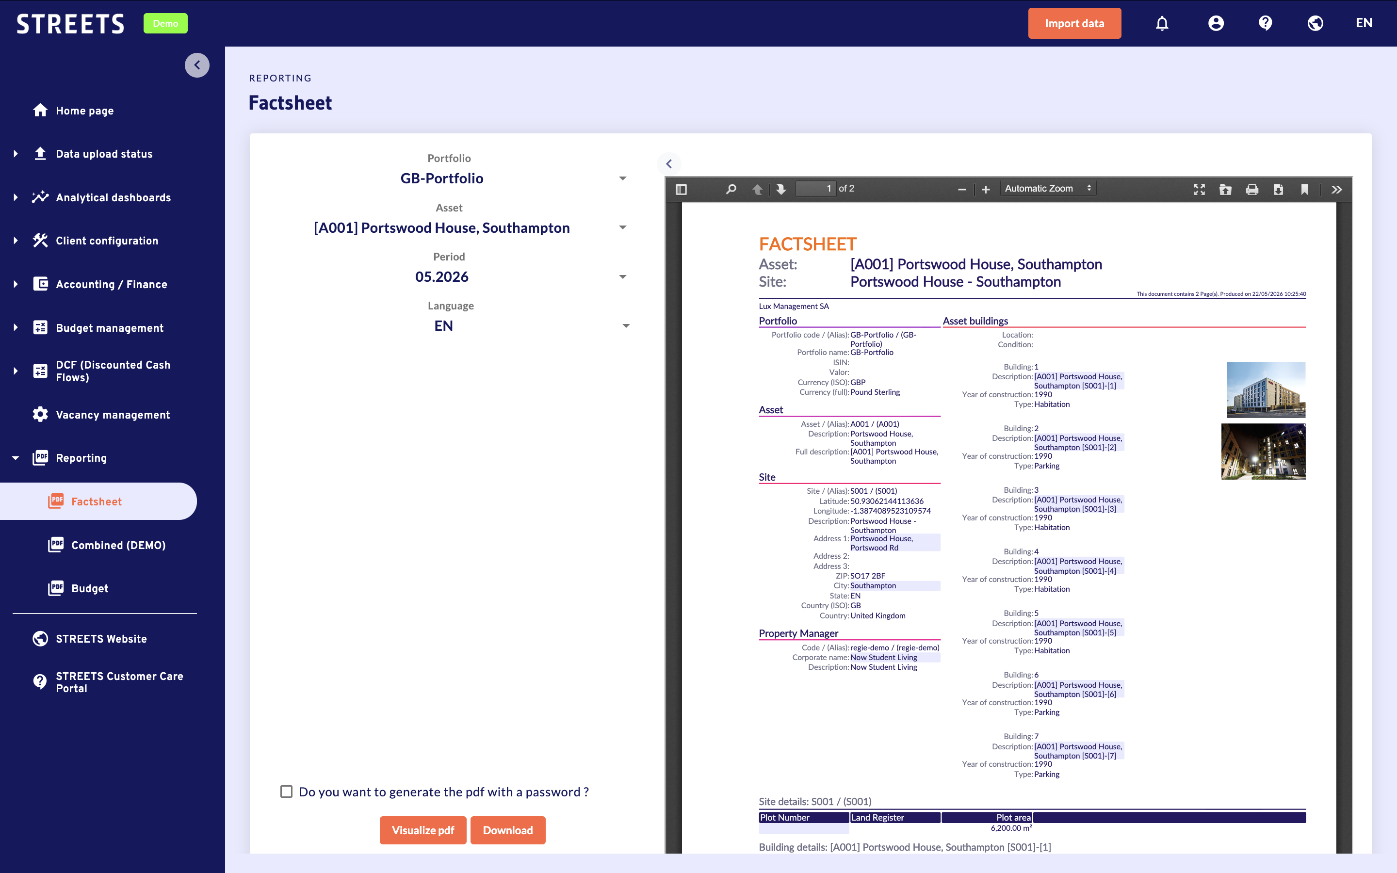Click the Import data button

(1074, 23)
